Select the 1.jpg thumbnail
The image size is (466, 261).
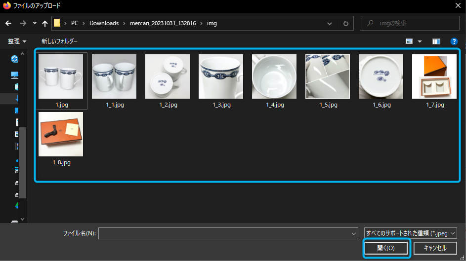[x=61, y=76]
